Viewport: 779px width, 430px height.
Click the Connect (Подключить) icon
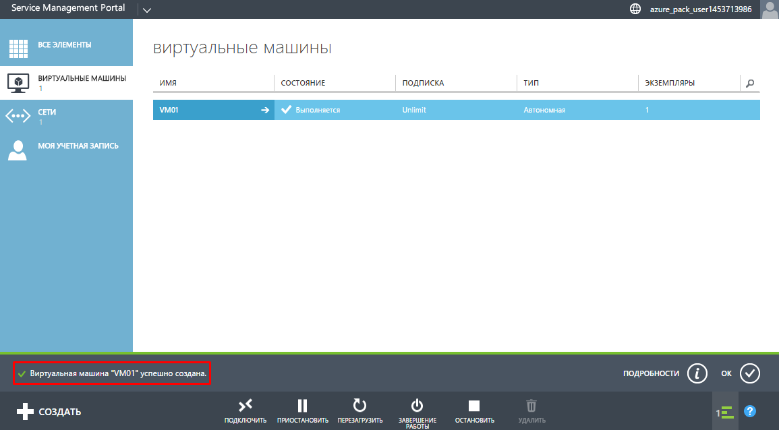click(x=246, y=406)
